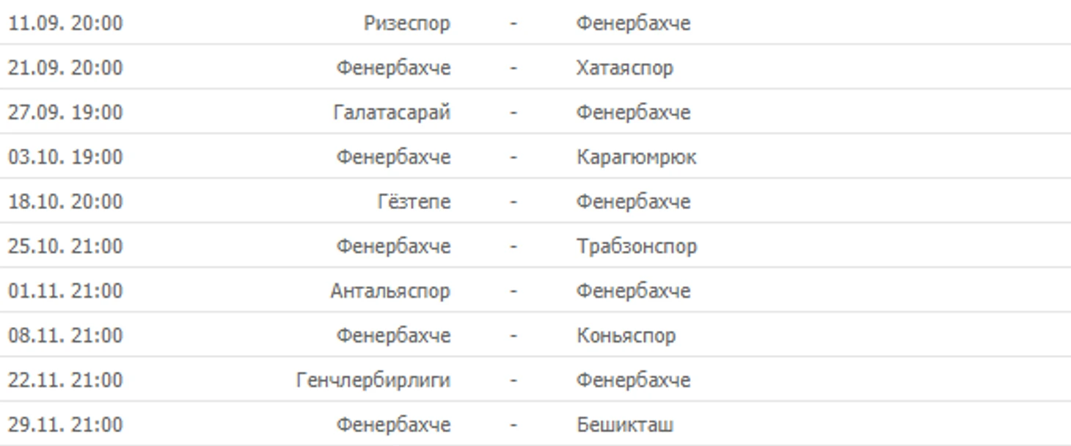Select match dated 01.11. 21:00
The image size is (1071, 446).
click(x=535, y=290)
